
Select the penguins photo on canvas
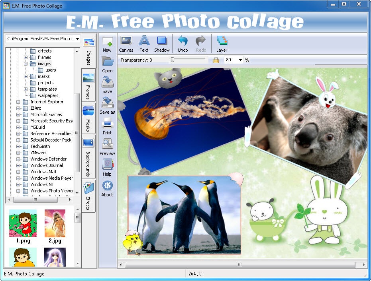pyautogui.click(x=185, y=215)
